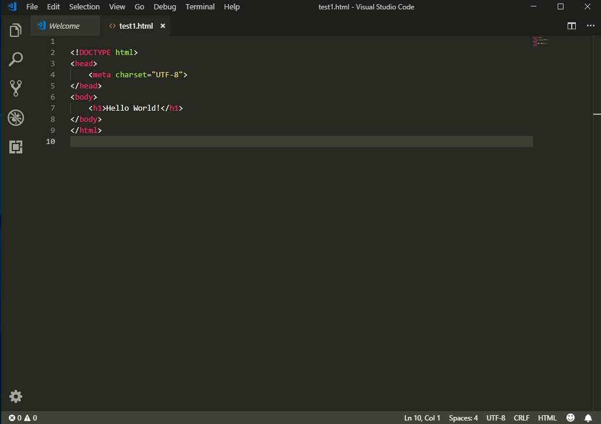Image resolution: width=601 pixels, height=424 pixels.
Task: Open the View menu
Action: coord(117,6)
